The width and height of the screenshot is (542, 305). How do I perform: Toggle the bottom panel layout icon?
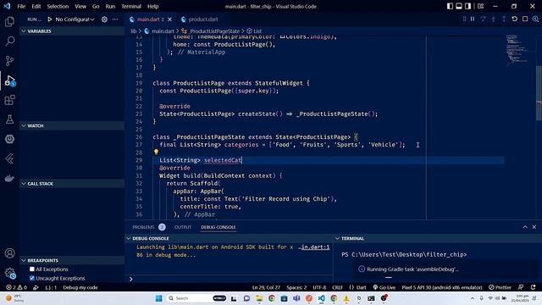(x=459, y=6)
